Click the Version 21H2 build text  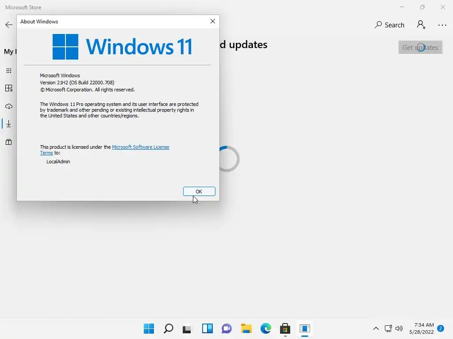click(x=77, y=83)
